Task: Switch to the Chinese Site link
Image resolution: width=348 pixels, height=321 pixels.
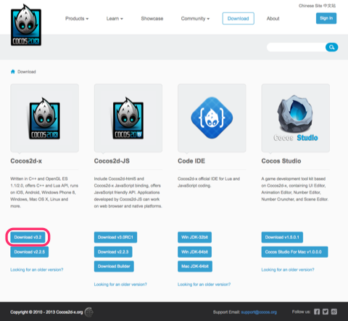Action: click(x=317, y=6)
